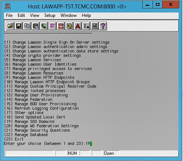This screenshot has height=161, width=183.
Task: Open the Window menu
Action: point(69,15)
